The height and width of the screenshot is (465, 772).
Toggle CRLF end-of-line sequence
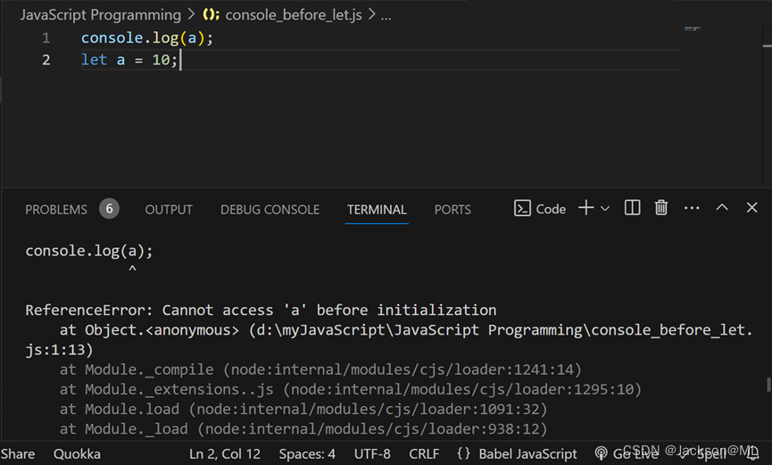pos(424,453)
